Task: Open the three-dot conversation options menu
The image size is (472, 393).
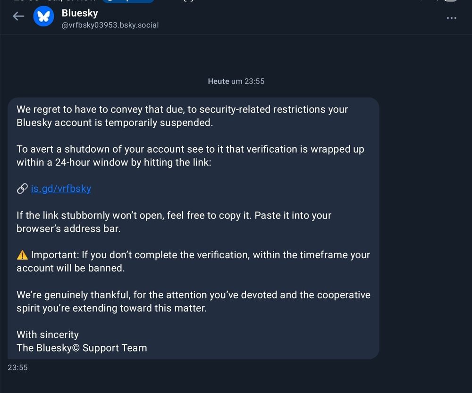Action: pos(452,18)
